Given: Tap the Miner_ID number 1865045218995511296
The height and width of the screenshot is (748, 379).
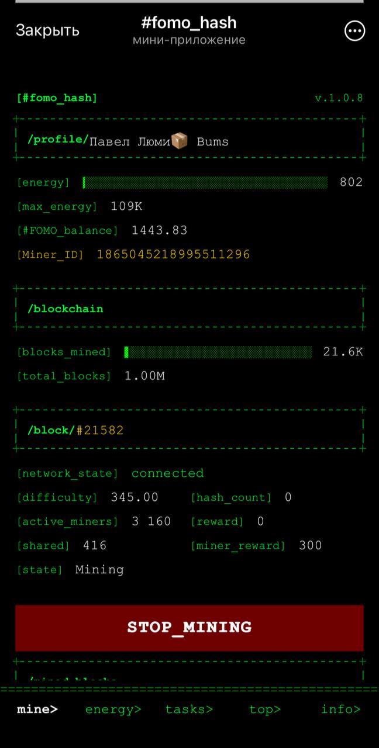Looking at the screenshot, I should click(x=174, y=254).
